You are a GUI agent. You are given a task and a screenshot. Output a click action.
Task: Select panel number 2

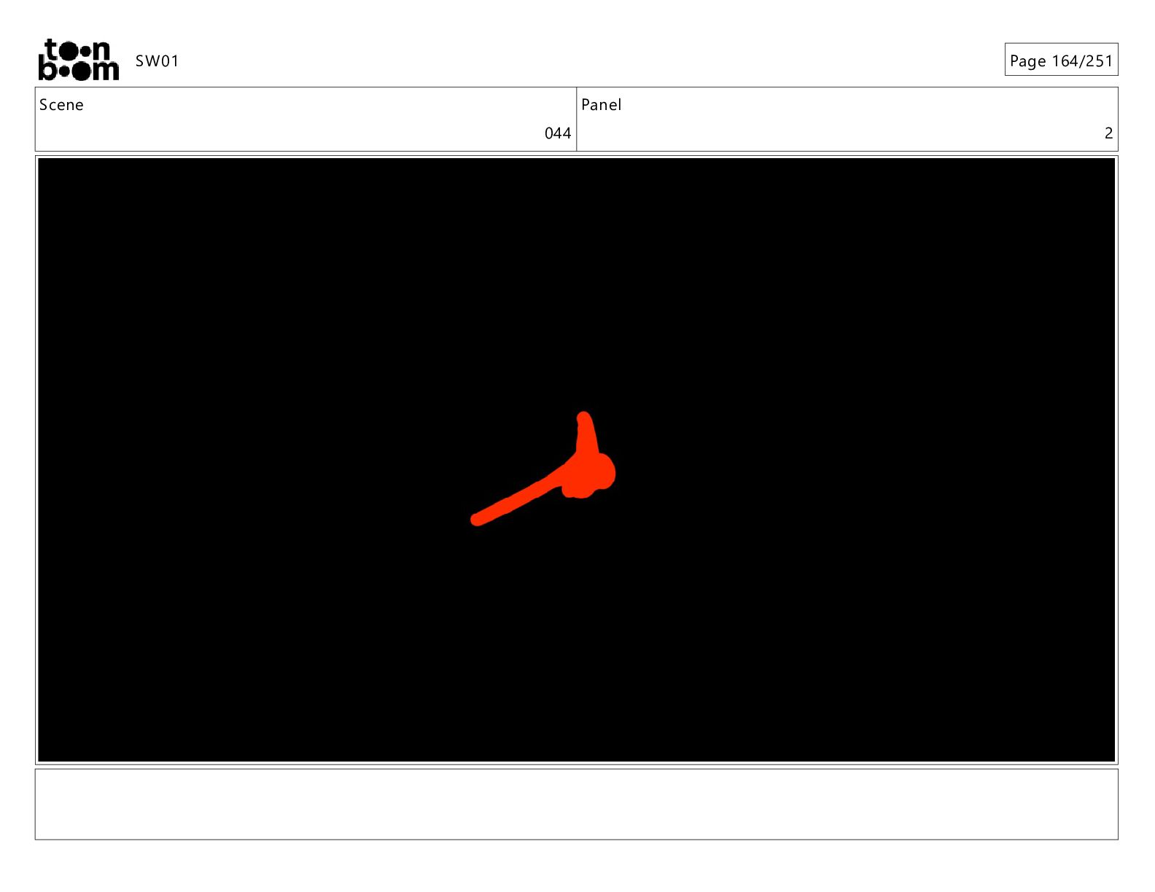coord(1108,133)
